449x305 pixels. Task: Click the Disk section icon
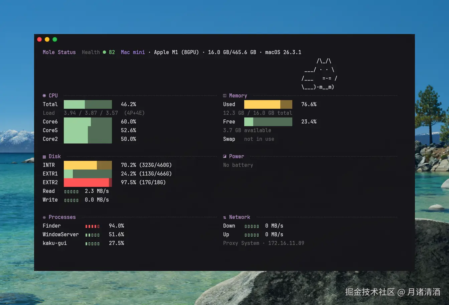pos(44,157)
